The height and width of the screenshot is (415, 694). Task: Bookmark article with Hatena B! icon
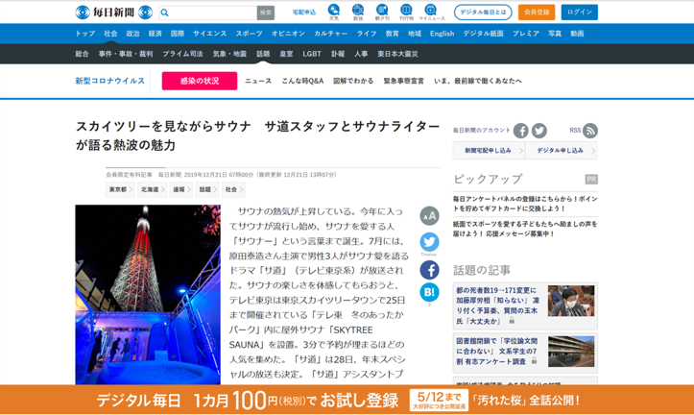429,292
